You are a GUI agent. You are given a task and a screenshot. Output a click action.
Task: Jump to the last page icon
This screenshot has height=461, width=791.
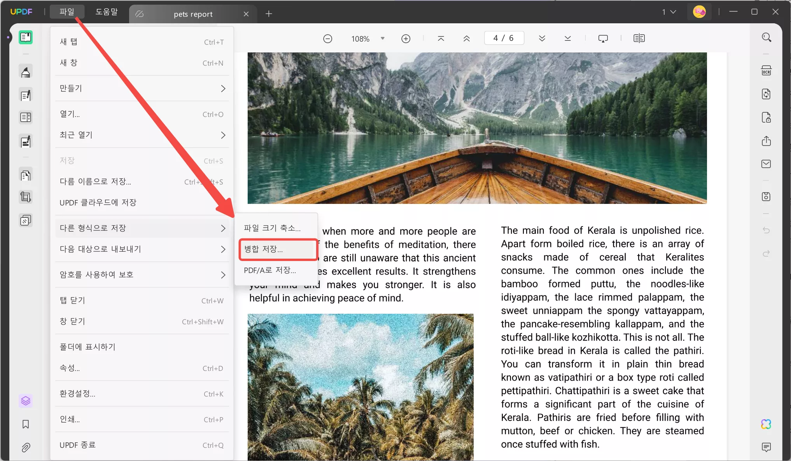point(568,38)
